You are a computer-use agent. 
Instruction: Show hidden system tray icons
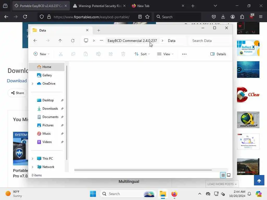(x=200, y=194)
